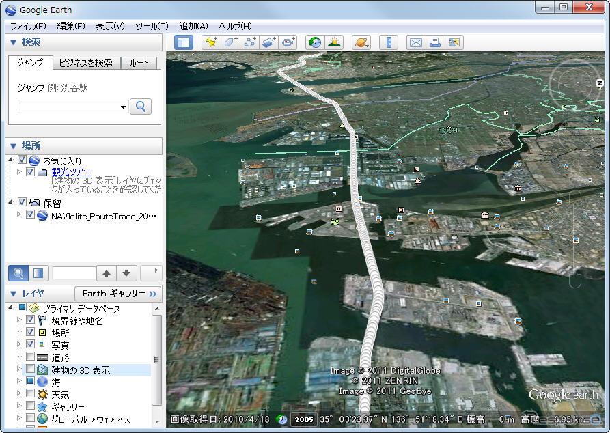Click the Earth ギャラリー button
Image resolution: width=610 pixels, height=433 pixels.
coord(118,293)
